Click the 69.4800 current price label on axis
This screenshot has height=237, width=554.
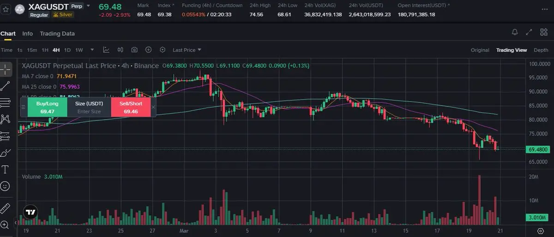tap(538, 149)
